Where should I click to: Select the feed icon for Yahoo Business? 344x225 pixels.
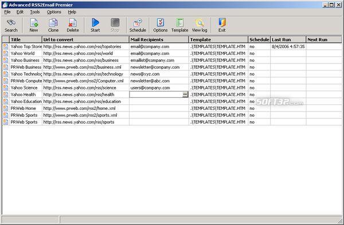(6, 60)
